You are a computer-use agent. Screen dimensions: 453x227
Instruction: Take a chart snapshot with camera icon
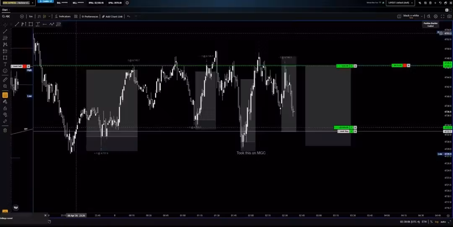click(x=449, y=16)
